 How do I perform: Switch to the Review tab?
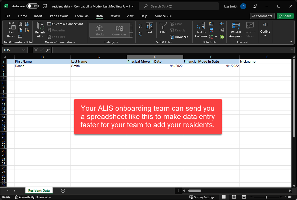pyautogui.click(x=114, y=16)
